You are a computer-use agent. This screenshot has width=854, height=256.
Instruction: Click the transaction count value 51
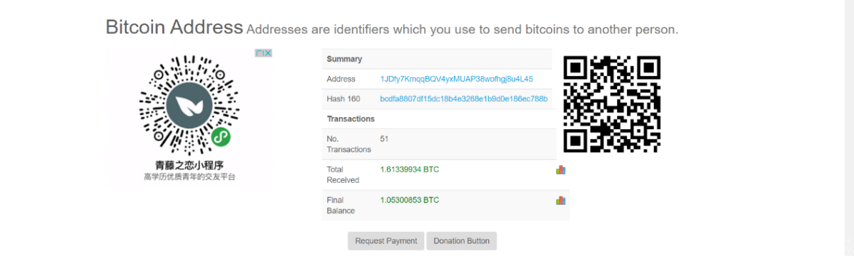(x=384, y=139)
